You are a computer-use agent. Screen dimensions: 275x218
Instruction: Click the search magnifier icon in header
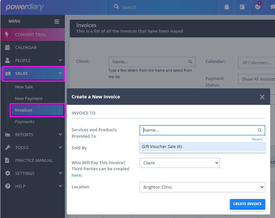tap(116, 7)
